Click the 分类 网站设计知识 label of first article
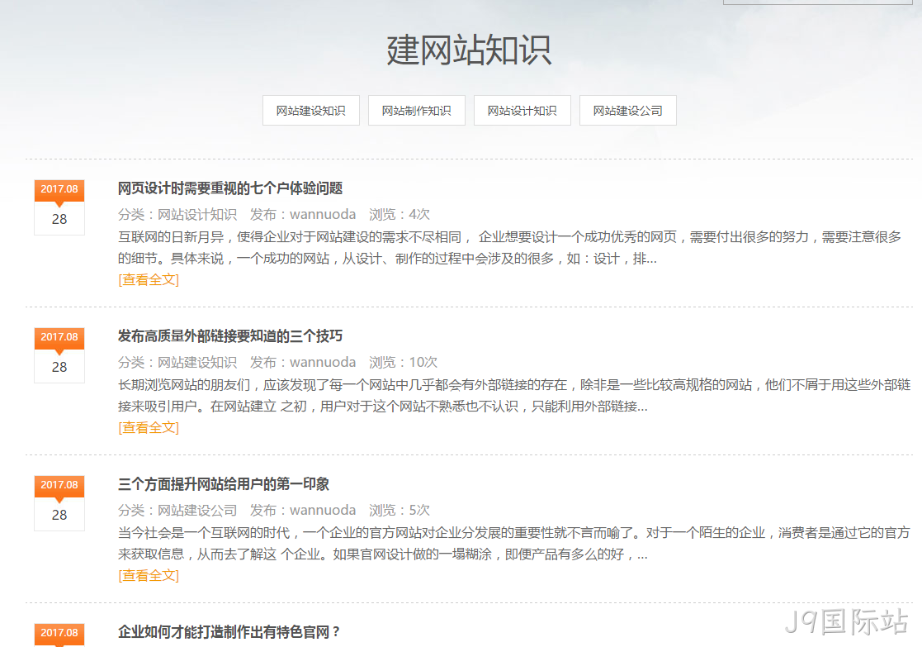This screenshot has height=647, width=922. point(177,214)
